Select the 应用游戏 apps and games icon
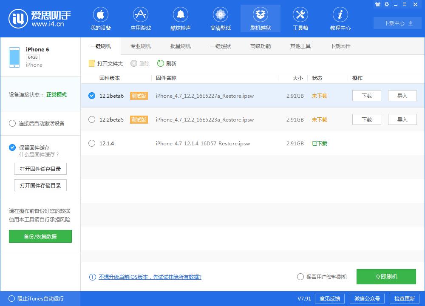425x306 pixels. 140,18
